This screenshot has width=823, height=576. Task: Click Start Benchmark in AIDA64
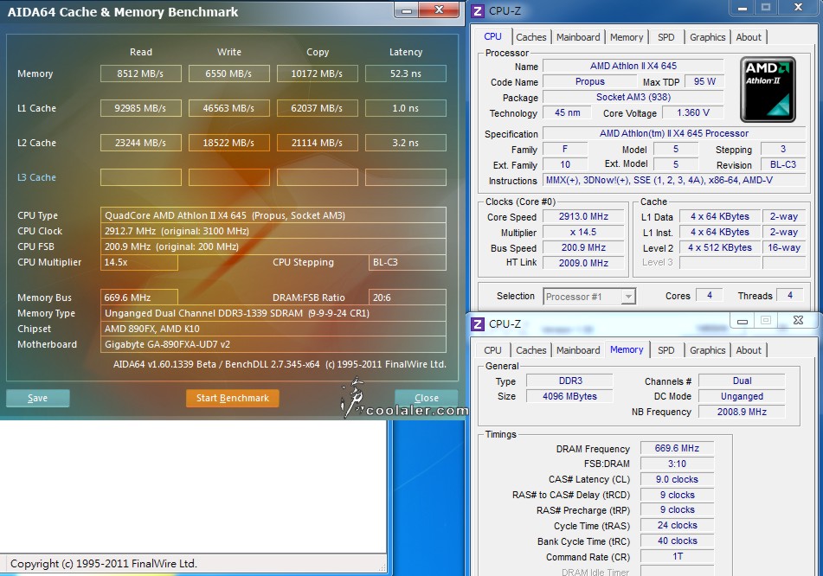point(233,398)
